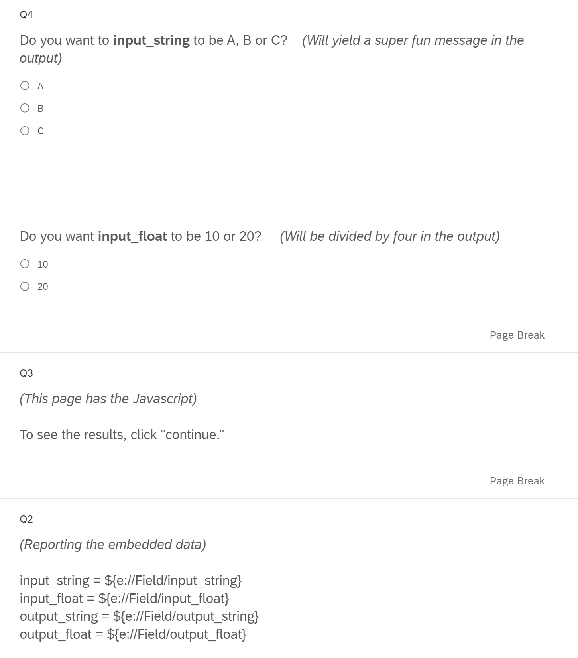Click the Q3 question label
The image size is (578, 658).
[26, 373]
